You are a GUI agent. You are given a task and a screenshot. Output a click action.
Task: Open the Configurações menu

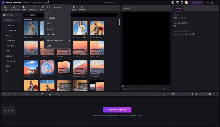point(36,2)
